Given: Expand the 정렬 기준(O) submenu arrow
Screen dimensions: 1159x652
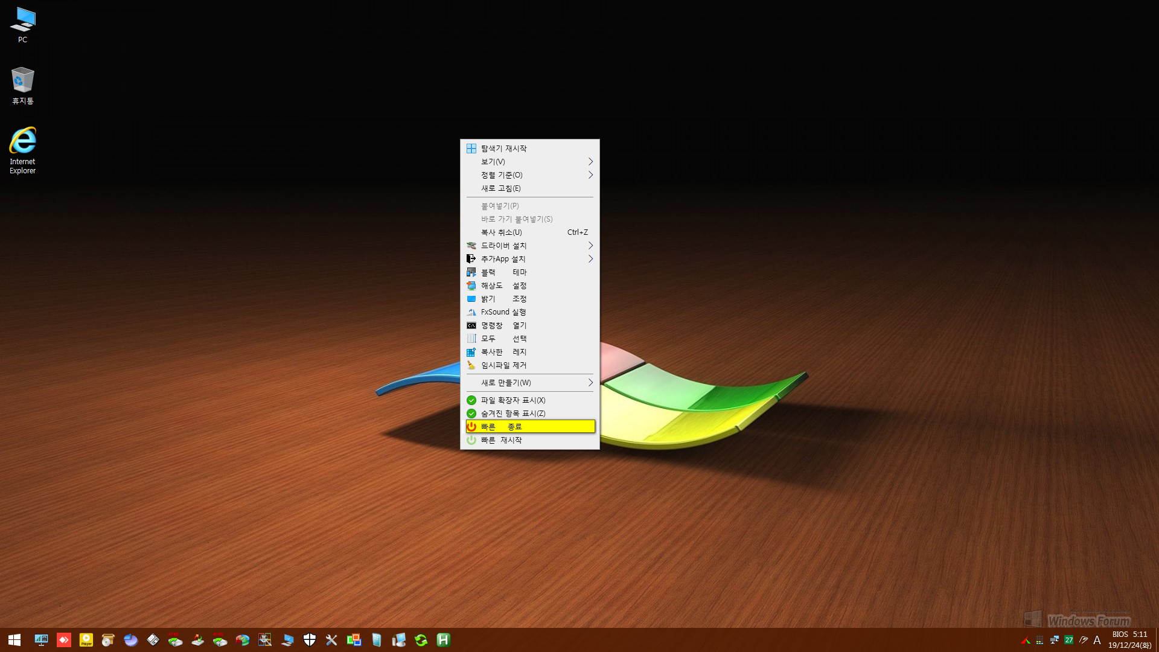Looking at the screenshot, I should pos(590,175).
